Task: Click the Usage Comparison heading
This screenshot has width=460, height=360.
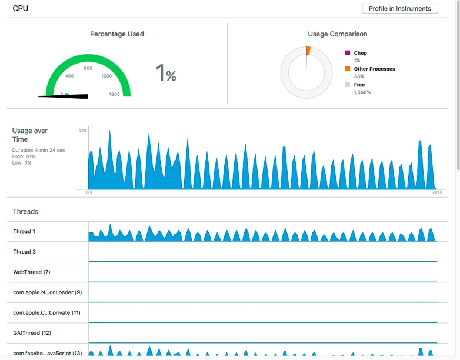Action: point(338,34)
